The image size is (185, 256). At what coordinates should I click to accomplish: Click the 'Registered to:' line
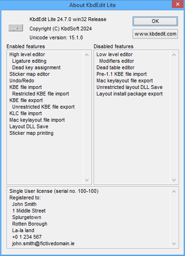click(x=25, y=197)
